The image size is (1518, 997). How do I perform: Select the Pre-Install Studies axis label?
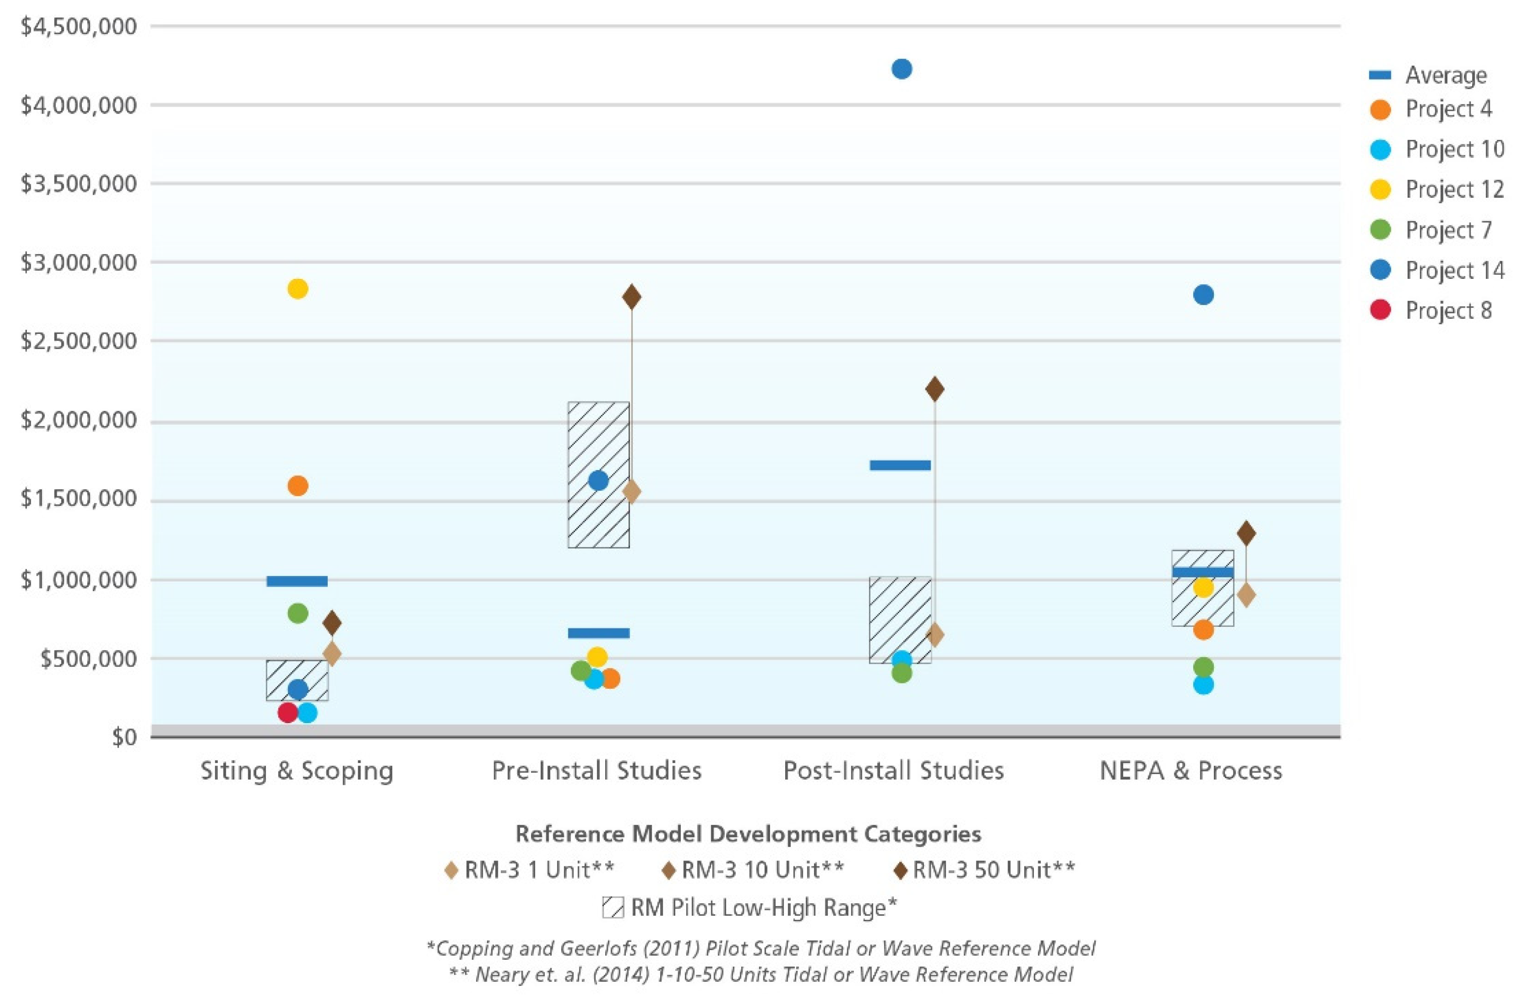pyautogui.click(x=596, y=771)
